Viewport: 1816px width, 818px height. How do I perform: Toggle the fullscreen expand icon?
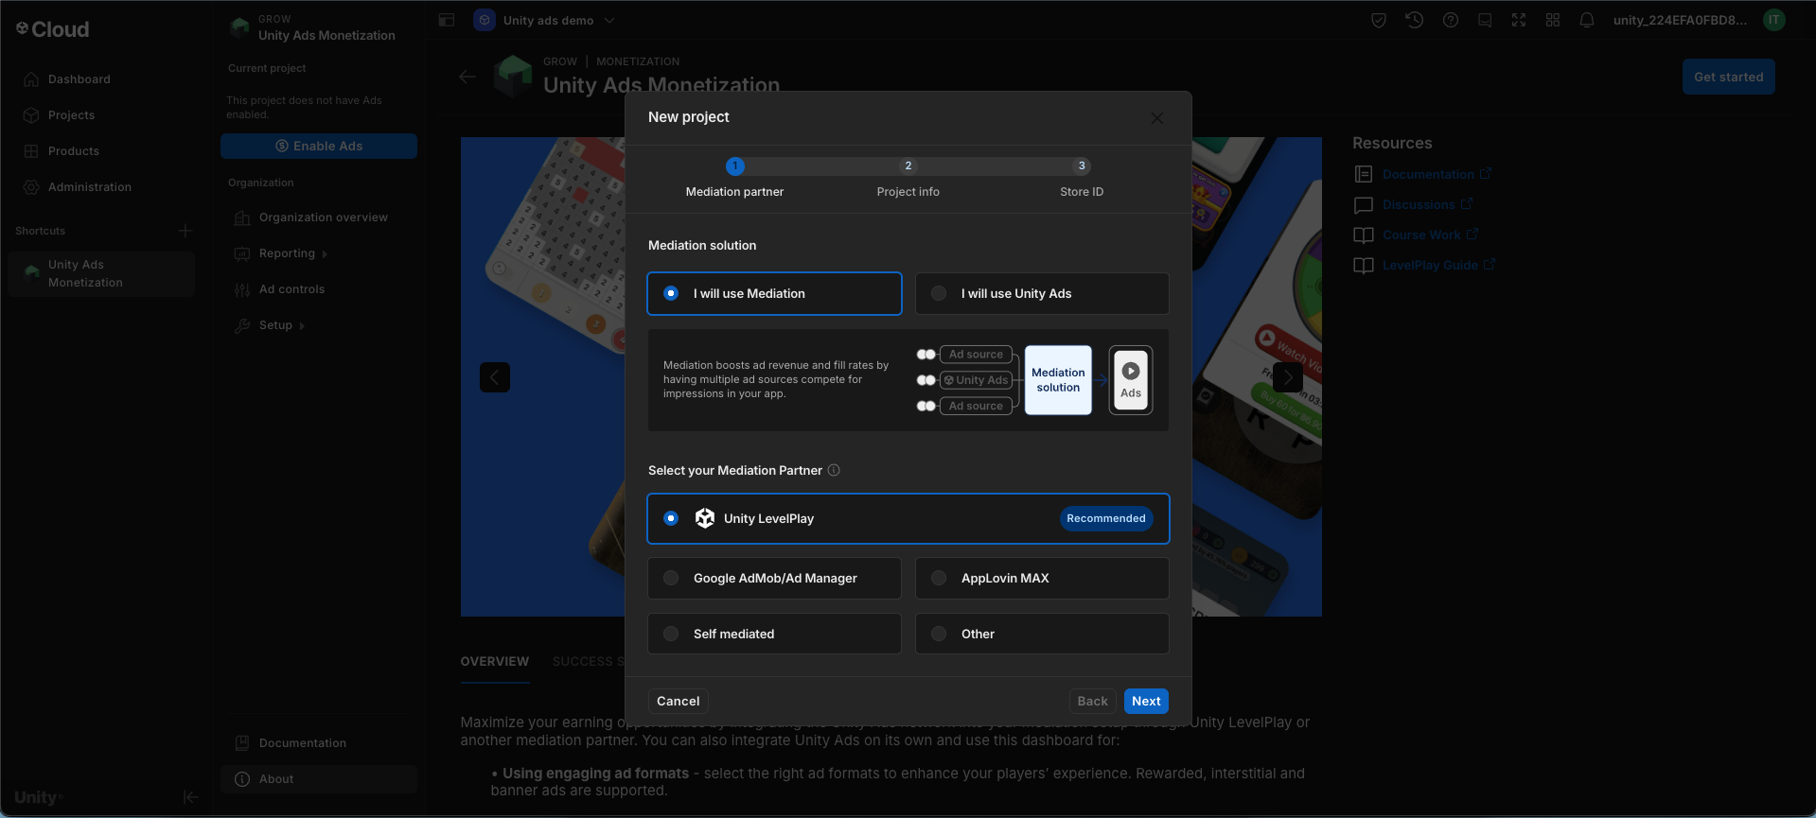pos(1519,20)
